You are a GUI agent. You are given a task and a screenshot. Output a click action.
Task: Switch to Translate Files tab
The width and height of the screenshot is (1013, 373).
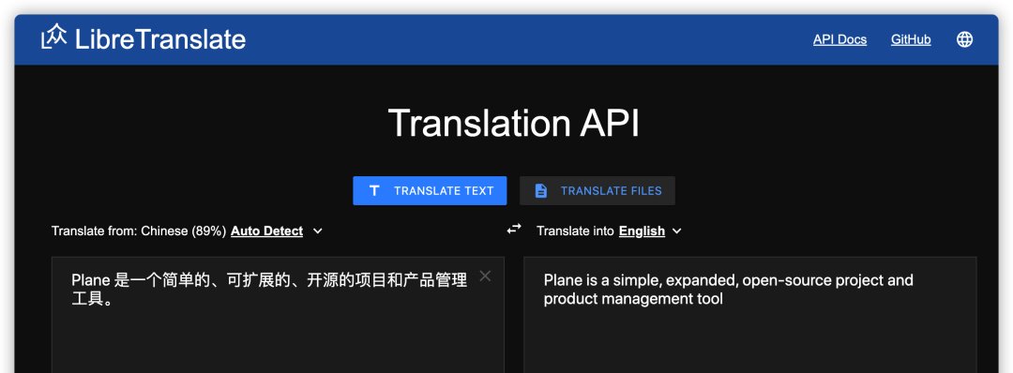[x=597, y=190]
